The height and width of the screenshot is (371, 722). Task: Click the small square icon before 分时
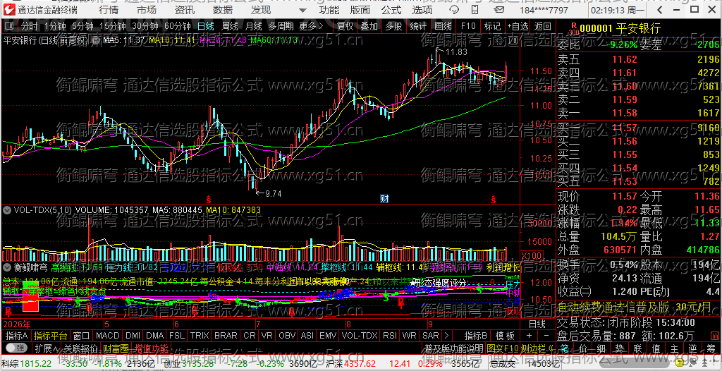coord(10,26)
